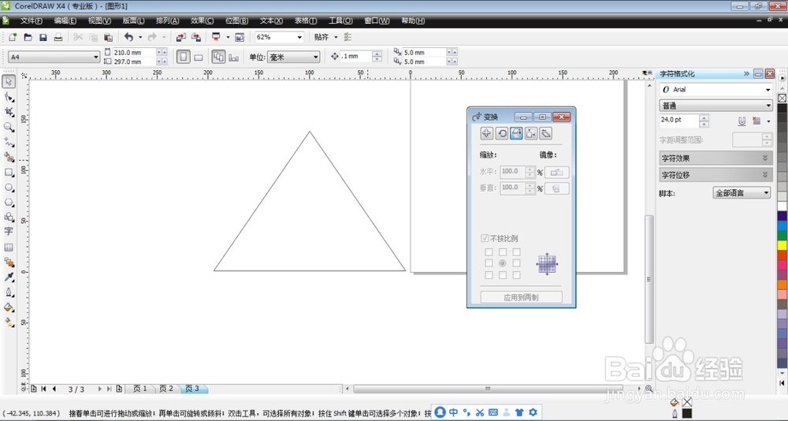Image resolution: width=788 pixels, height=421 pixels.
Task: Open the 文件(F) menu
Action: pos(32,20)
